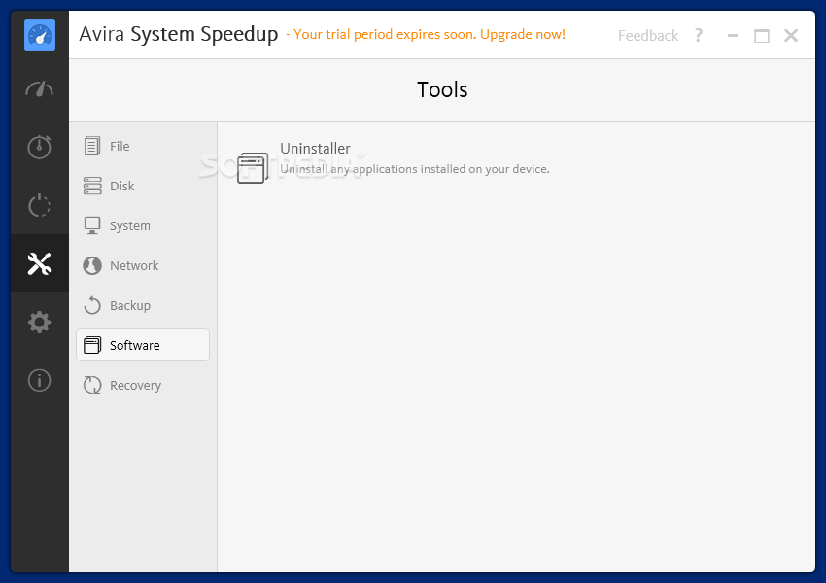The image size is (826, 583).
Task: Open help via question mark icon
Action: [699, 35]
